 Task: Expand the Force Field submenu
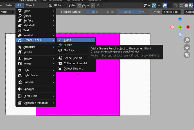36,96
